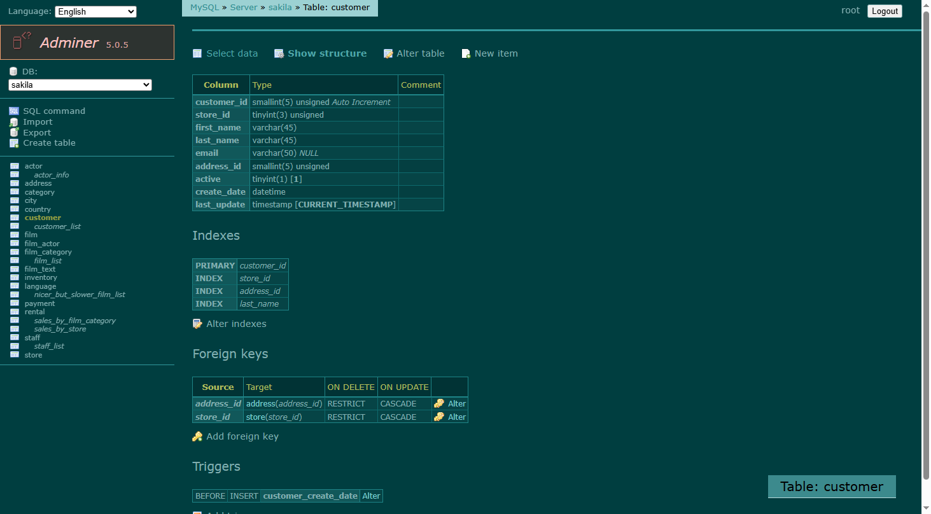Click the table icon beside language
Viewport: 931px width, 514px height.
tap(14, 286)
